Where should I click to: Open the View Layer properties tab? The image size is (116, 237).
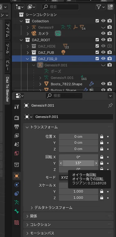17,136
